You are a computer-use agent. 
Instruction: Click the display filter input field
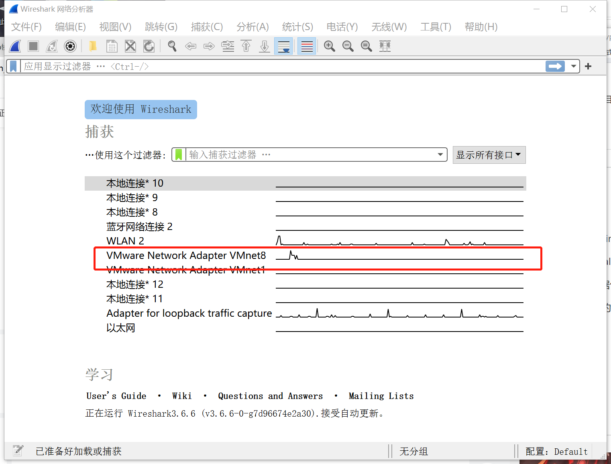(x=281, y=66)
